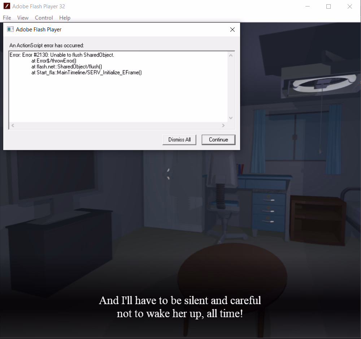Click the scroll right arrow in error box
The image size is (361, 339).
pyautogui.click(x=223, y=126)
